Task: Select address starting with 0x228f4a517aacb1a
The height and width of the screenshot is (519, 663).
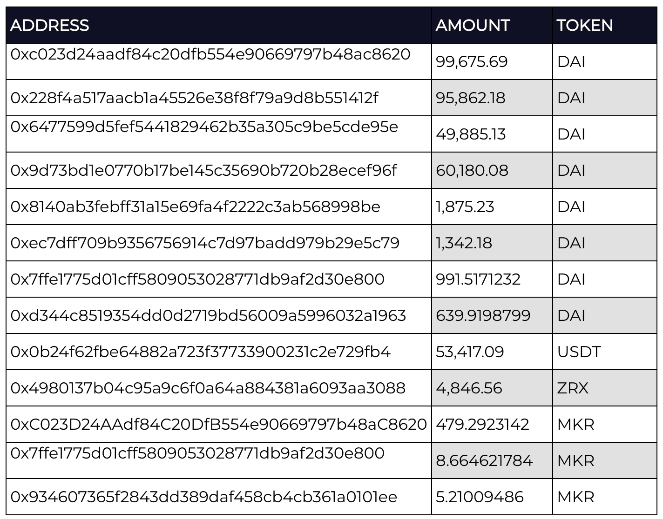Action: pyautogui.click(x=195, y=98)
